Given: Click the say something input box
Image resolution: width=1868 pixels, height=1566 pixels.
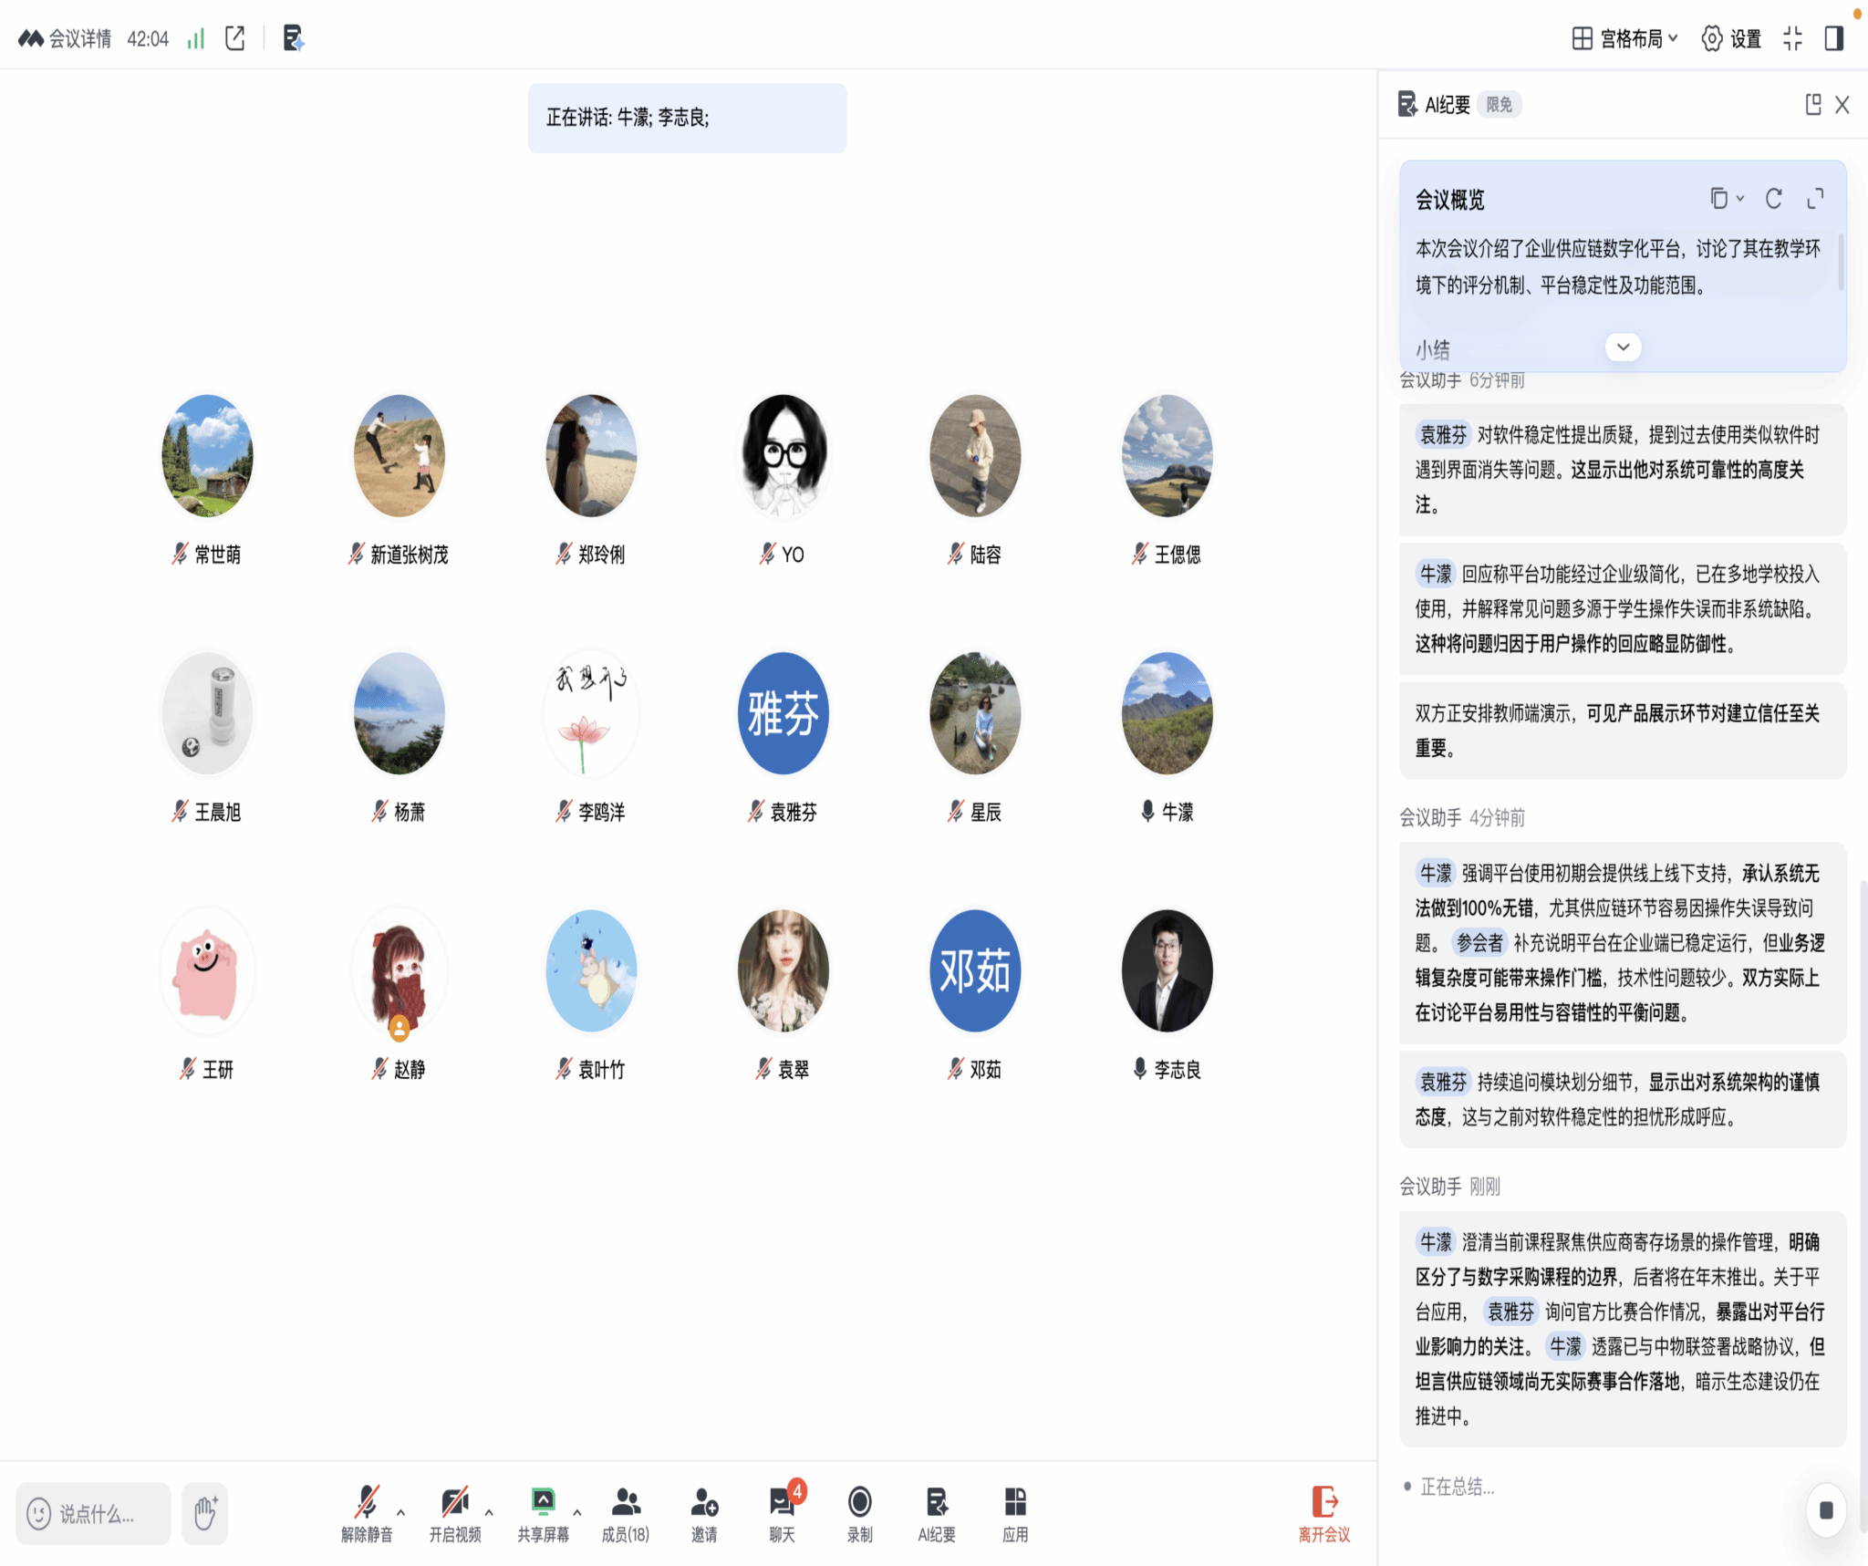Looking at the screenshot, I should pyautogui.click(x=95, y=1513).
